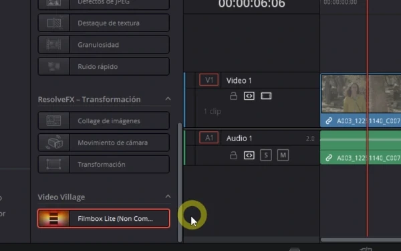The image size is (401, 251).
Task: Click the 2.0 audio channel label
Action: [x=310, y=139]
